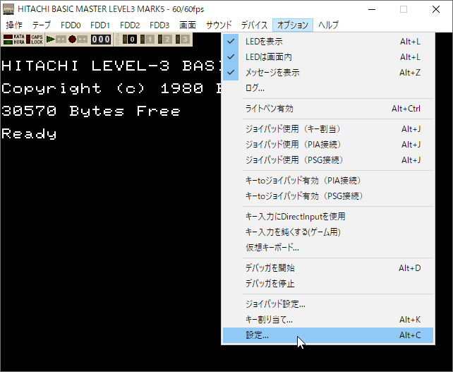Click the green tape play indicator
453x372 pixels.
click(51, 40)
